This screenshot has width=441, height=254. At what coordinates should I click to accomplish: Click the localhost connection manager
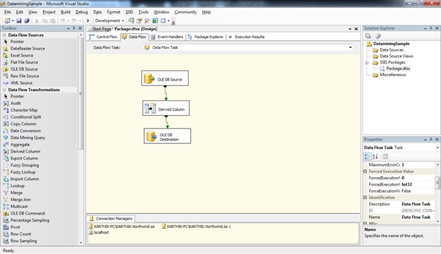99,232
